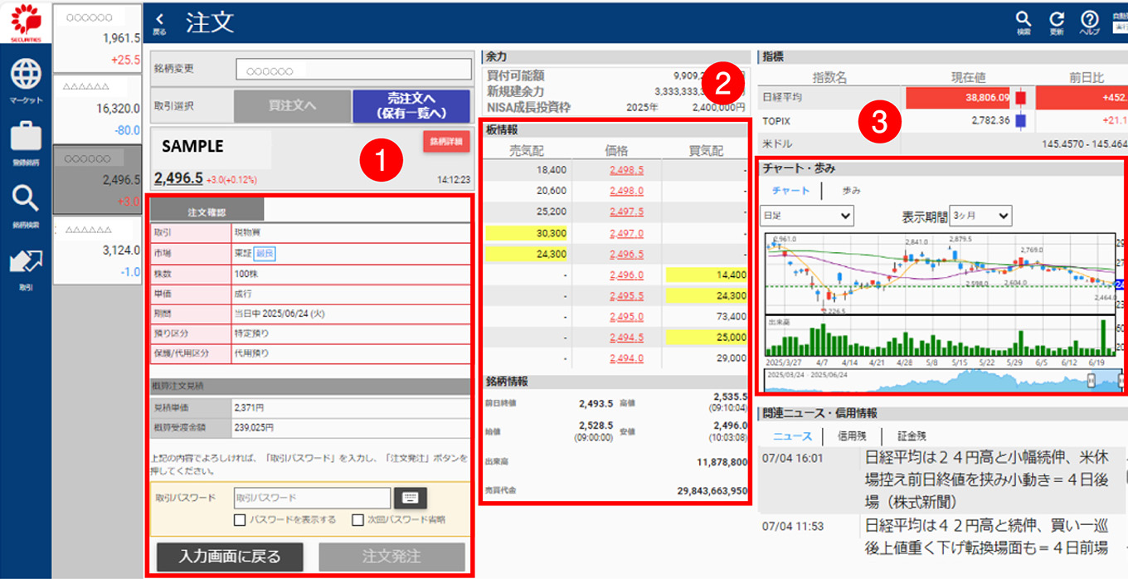Click the 入力画面に戻る button
The height and width of the screenshot is (579, 1128).
click(230, 557)
